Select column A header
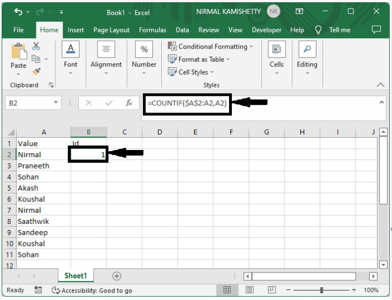392x300 pixels. tap(44, 132)
